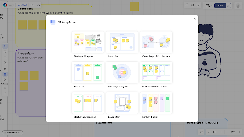Open board settings gear icon

click(x=33, y=5)
